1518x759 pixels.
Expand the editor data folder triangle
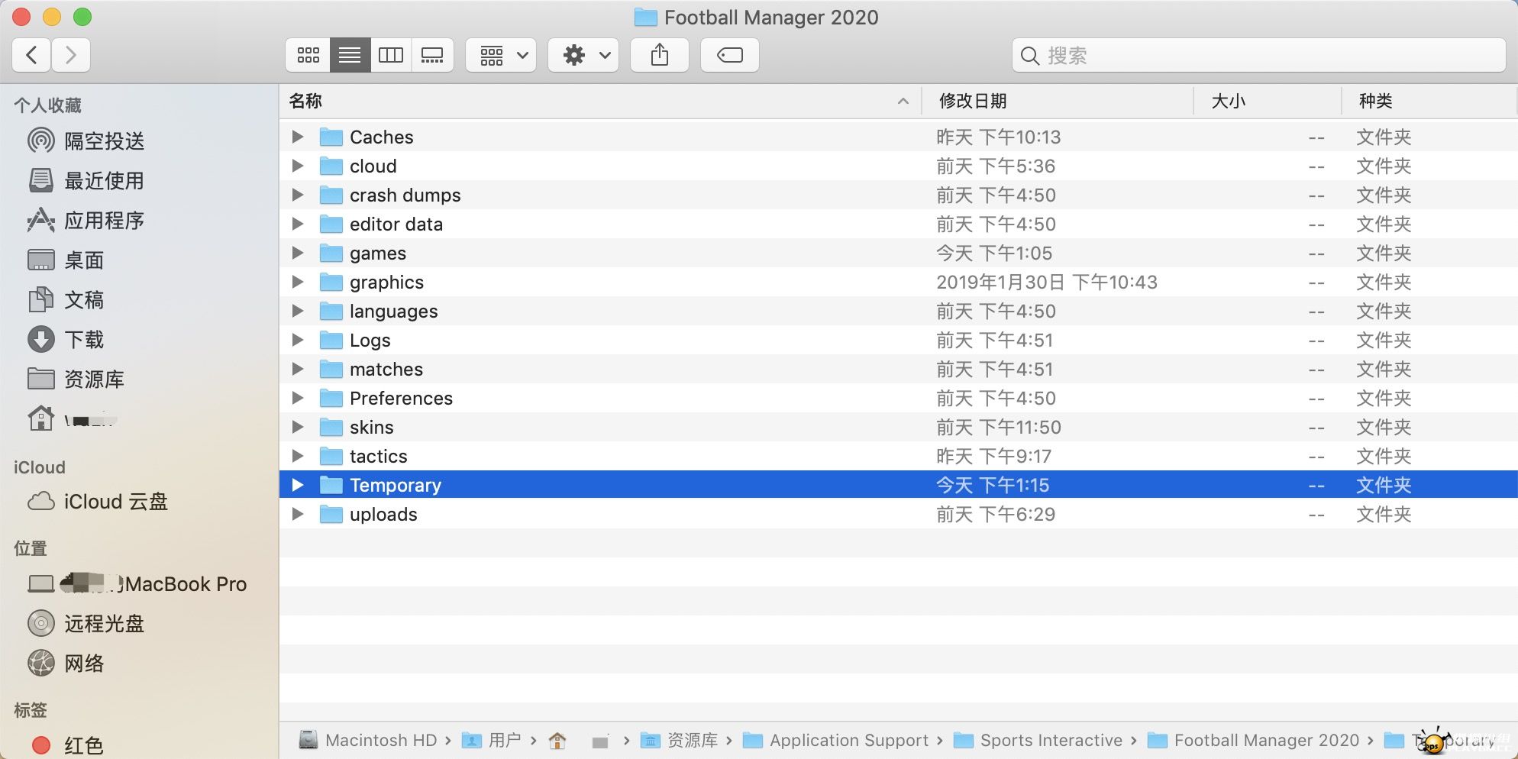(298, 224)
